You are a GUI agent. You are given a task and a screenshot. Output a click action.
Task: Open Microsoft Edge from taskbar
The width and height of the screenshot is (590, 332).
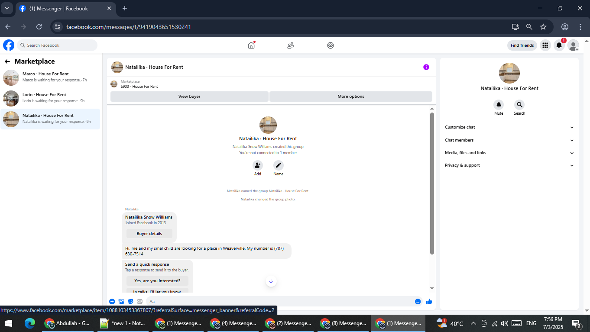coord(29,323)
